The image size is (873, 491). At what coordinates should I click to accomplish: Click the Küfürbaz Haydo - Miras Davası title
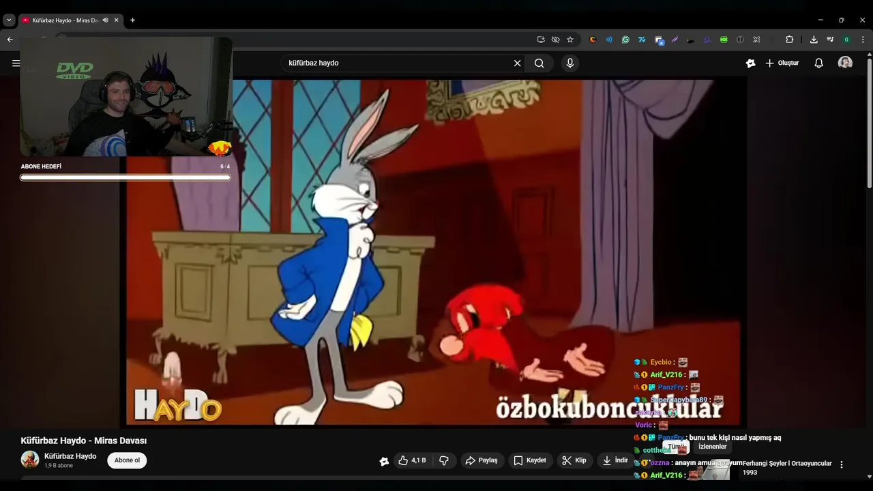[84, 441]
